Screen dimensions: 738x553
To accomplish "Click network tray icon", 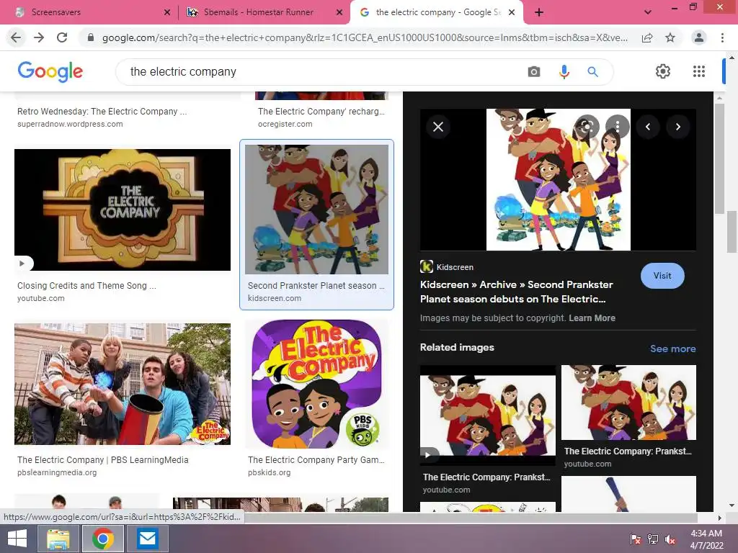I will [652, 539].
